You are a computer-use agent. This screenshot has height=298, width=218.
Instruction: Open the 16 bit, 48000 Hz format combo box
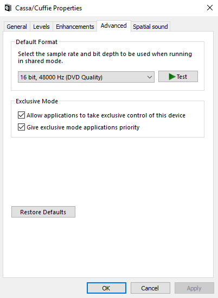[86, 77]
